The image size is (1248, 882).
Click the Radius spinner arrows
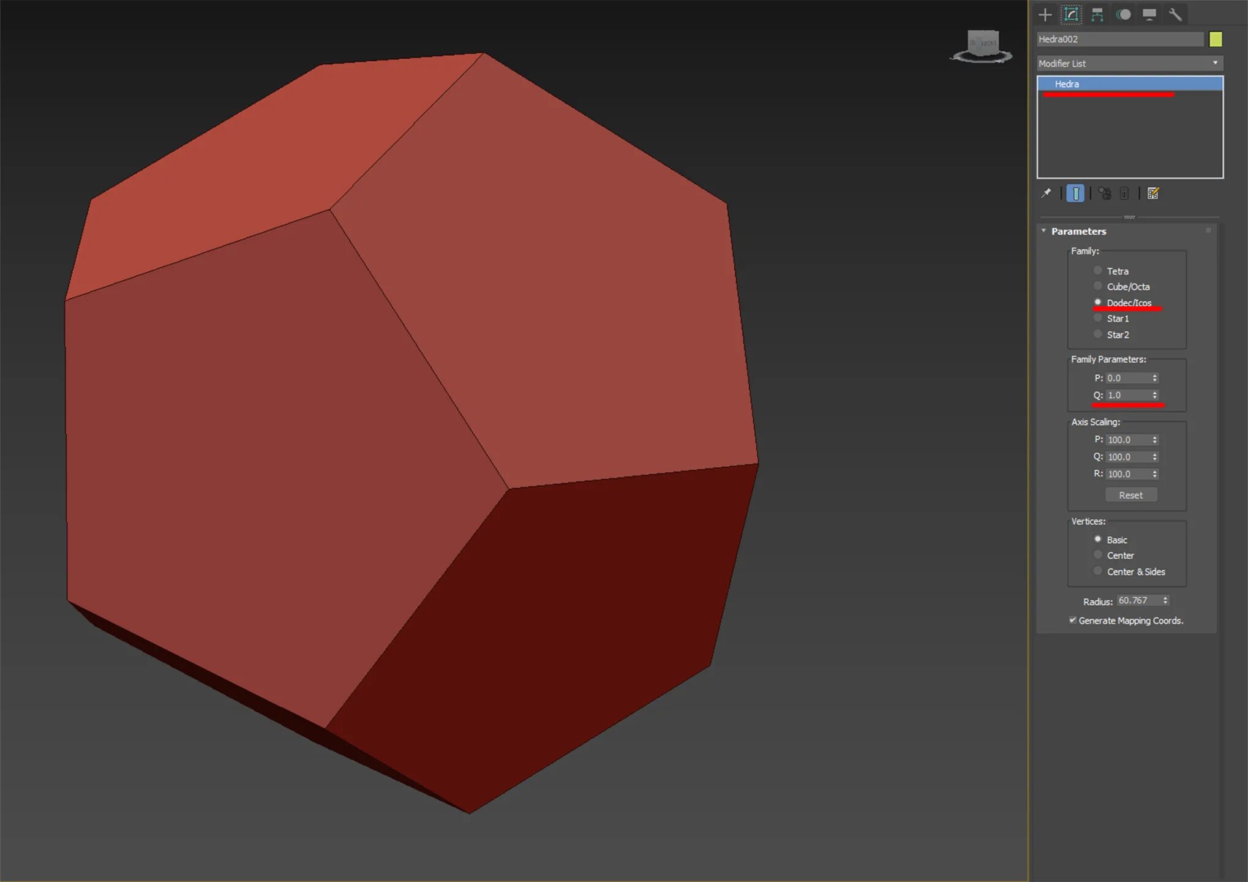coord(1165,600)
